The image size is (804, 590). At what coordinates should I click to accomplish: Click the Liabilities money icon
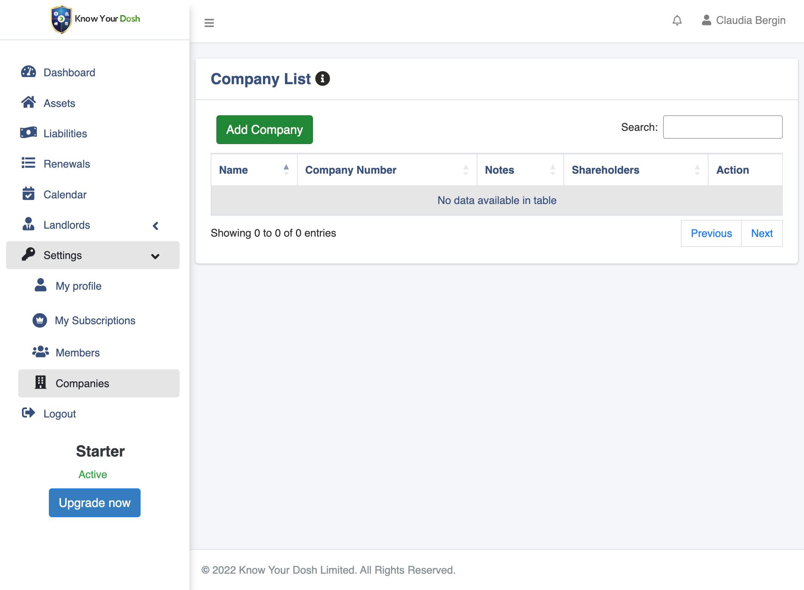click(28, 133)
